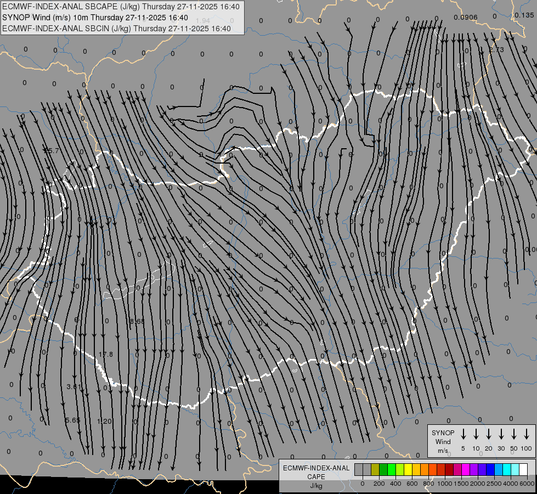The width and height of the screenshot is (537, 494).
Task: Pick the white 6000 J/kg swatch
Action: pos(524,469)
